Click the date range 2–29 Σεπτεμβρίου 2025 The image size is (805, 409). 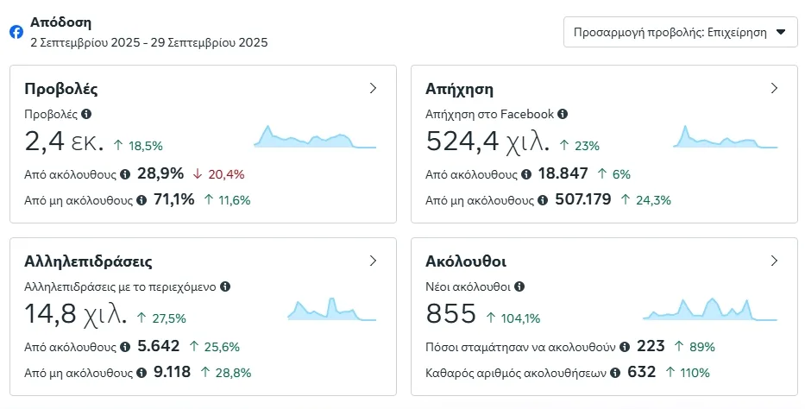[x=148, y=41]
